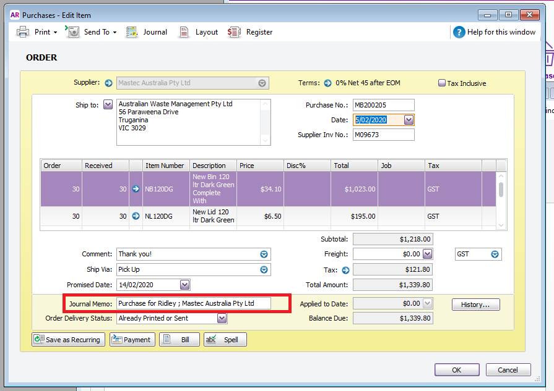Click the History button

point(475,305)
